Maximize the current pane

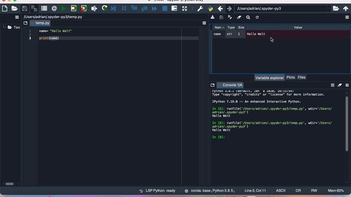(x=174, y=9)
